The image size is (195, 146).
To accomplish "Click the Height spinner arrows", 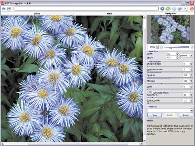I will [178, 57].
